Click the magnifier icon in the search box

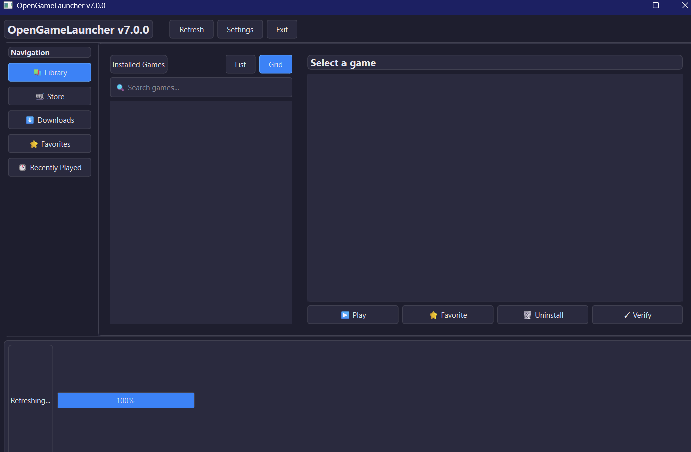120,88
